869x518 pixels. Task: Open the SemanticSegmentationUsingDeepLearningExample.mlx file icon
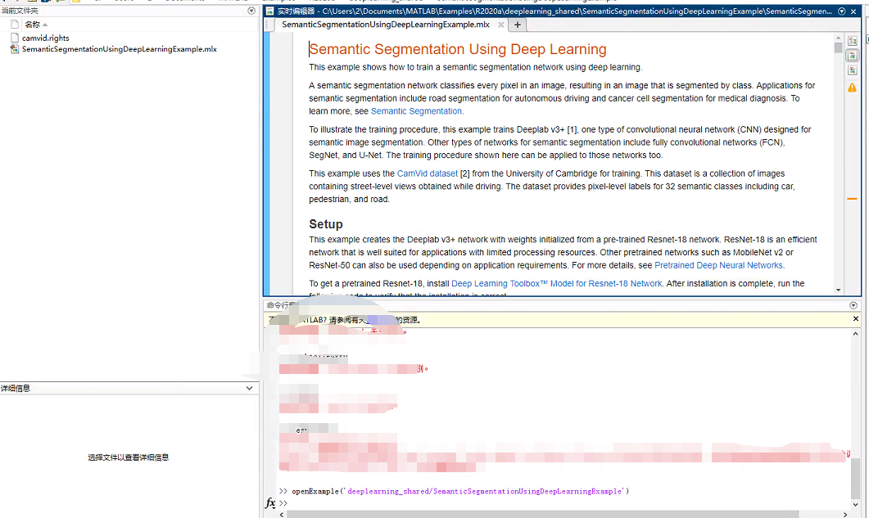tap(13, 48)
